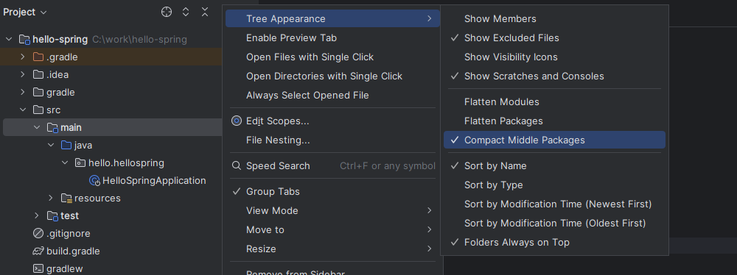Click the Expand All icon in Project header
737x275 pixels.
186,12
